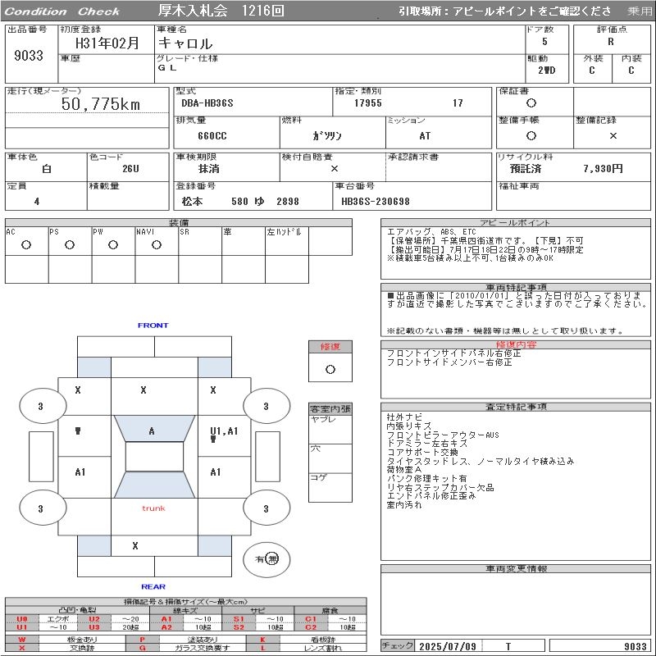Select the ガラス交換要す legend entry
The width and height of the screenshot is (656, 656).
pyautogui.click(x=203, y=648)
